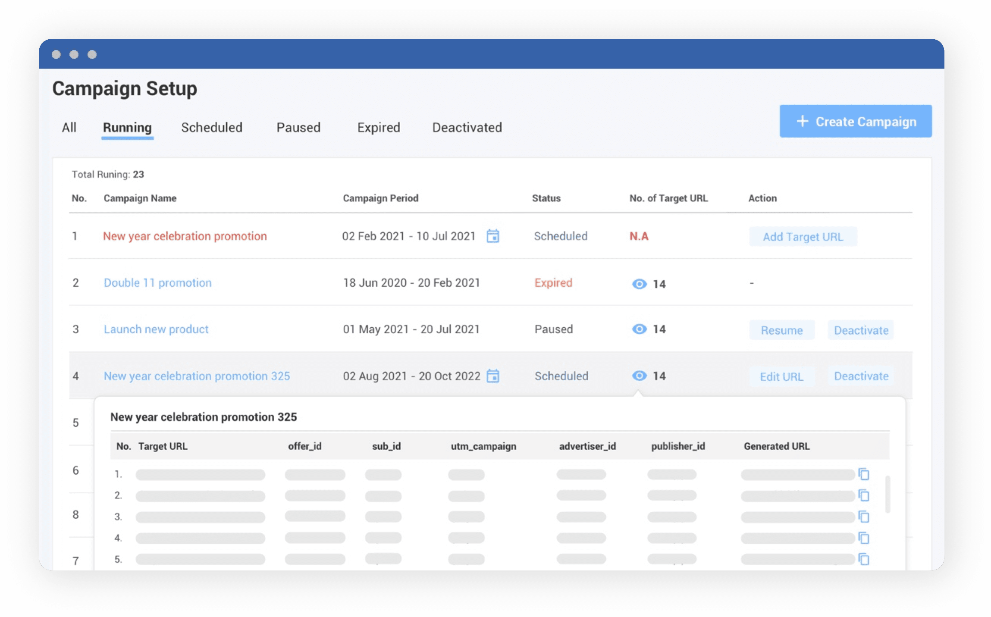Switch to the Scheduled tab
Viewport: 991px width, 617px height.
211,127
